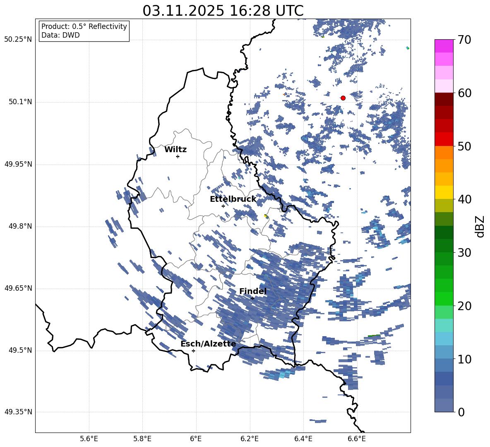Click the Findel location label
The image size is (490, 447).
253,291
